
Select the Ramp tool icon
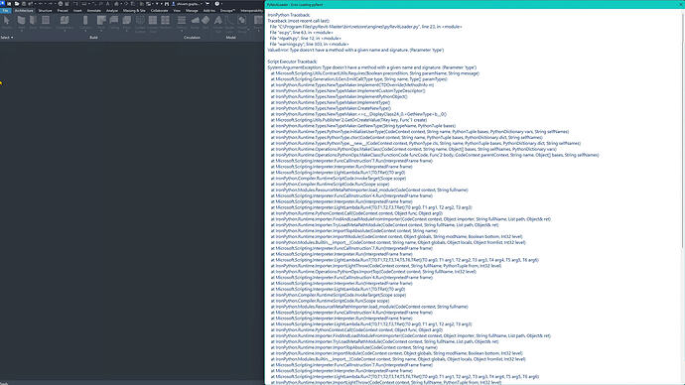(196, 20)
